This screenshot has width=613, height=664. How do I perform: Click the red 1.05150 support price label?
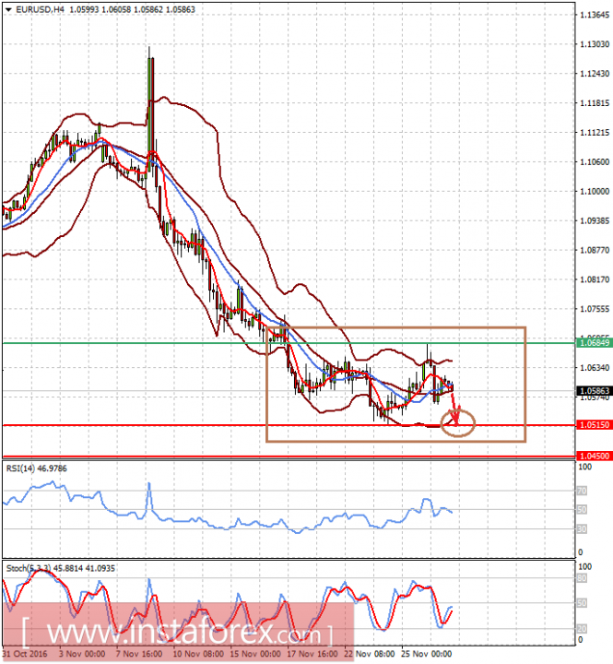(595, 425)
